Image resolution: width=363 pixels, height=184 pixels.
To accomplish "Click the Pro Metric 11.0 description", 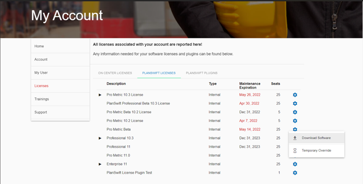I will coord(118,155).
